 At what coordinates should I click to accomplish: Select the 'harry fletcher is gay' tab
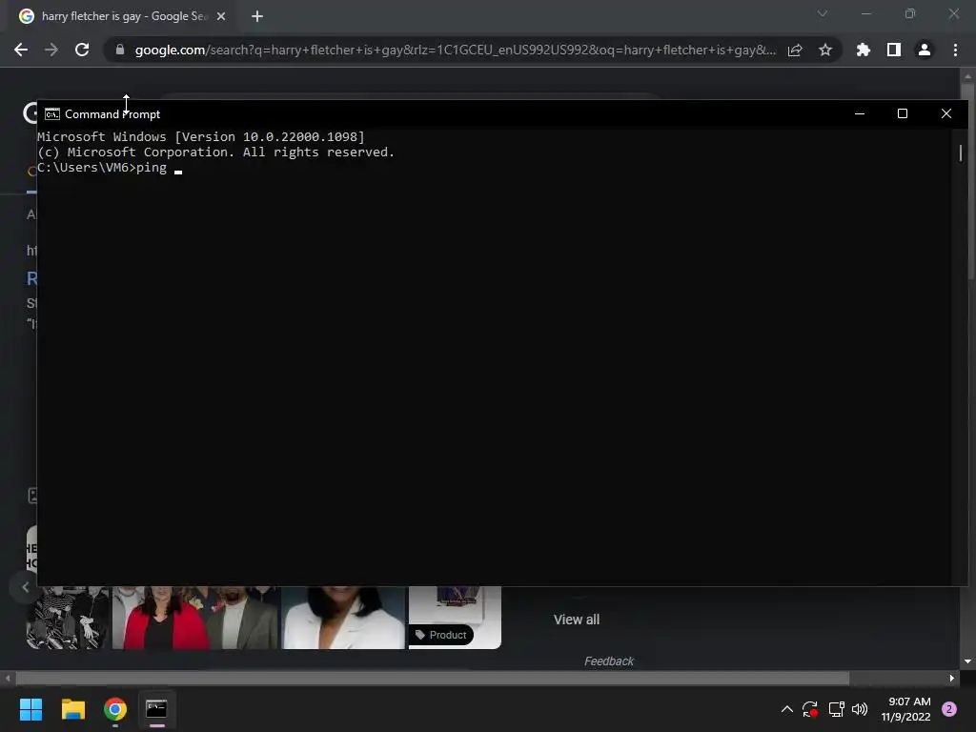pos(123,16)
